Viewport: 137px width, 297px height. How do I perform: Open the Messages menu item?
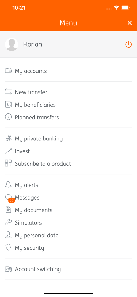(x=68, y=198)
